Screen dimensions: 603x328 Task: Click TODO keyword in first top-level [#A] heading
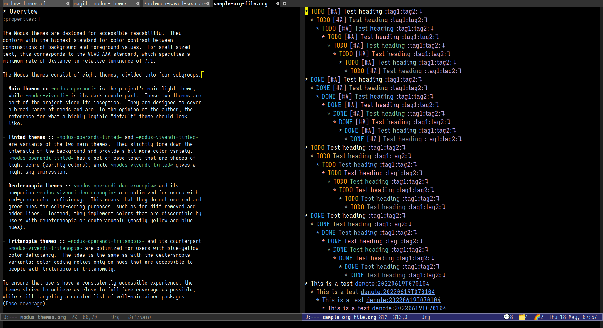(x=317, y=11)
